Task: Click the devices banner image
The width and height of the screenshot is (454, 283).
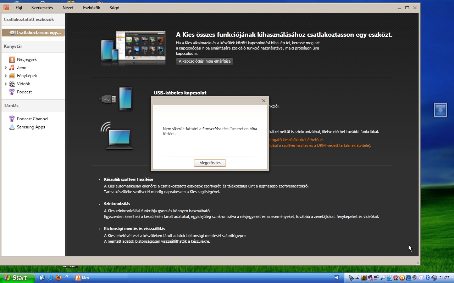Action: [x=133, y=48]
